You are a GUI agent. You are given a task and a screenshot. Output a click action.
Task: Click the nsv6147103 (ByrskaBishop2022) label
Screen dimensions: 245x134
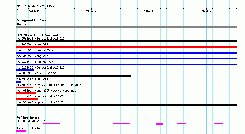(40, 96)
